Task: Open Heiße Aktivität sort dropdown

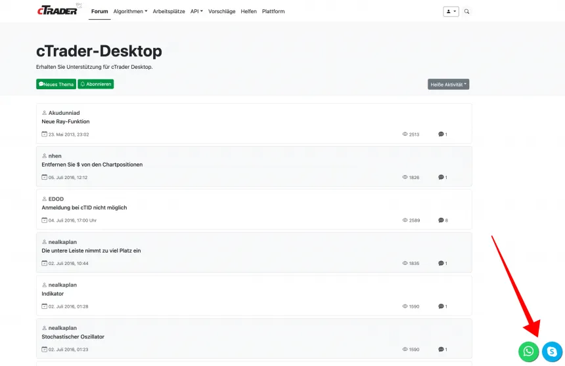Action: coord(448,85)
